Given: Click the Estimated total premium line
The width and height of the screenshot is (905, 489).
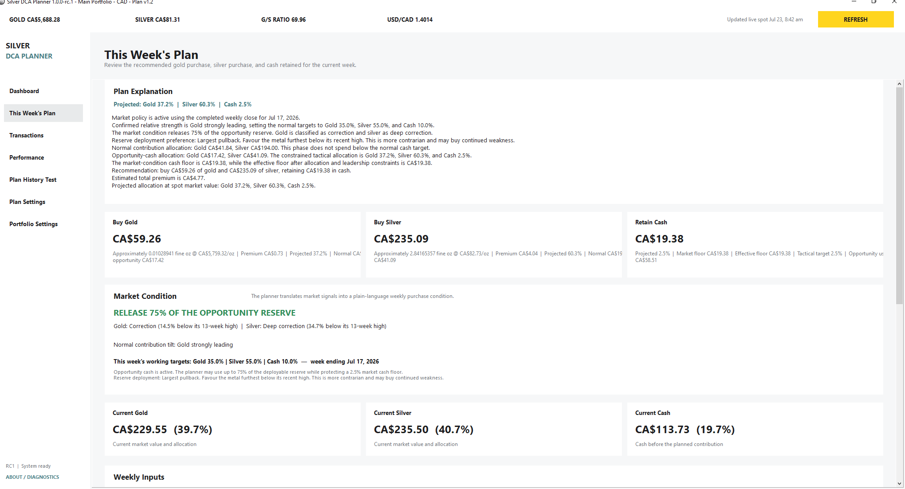Looking at the screenshot, I should point(158,178).
